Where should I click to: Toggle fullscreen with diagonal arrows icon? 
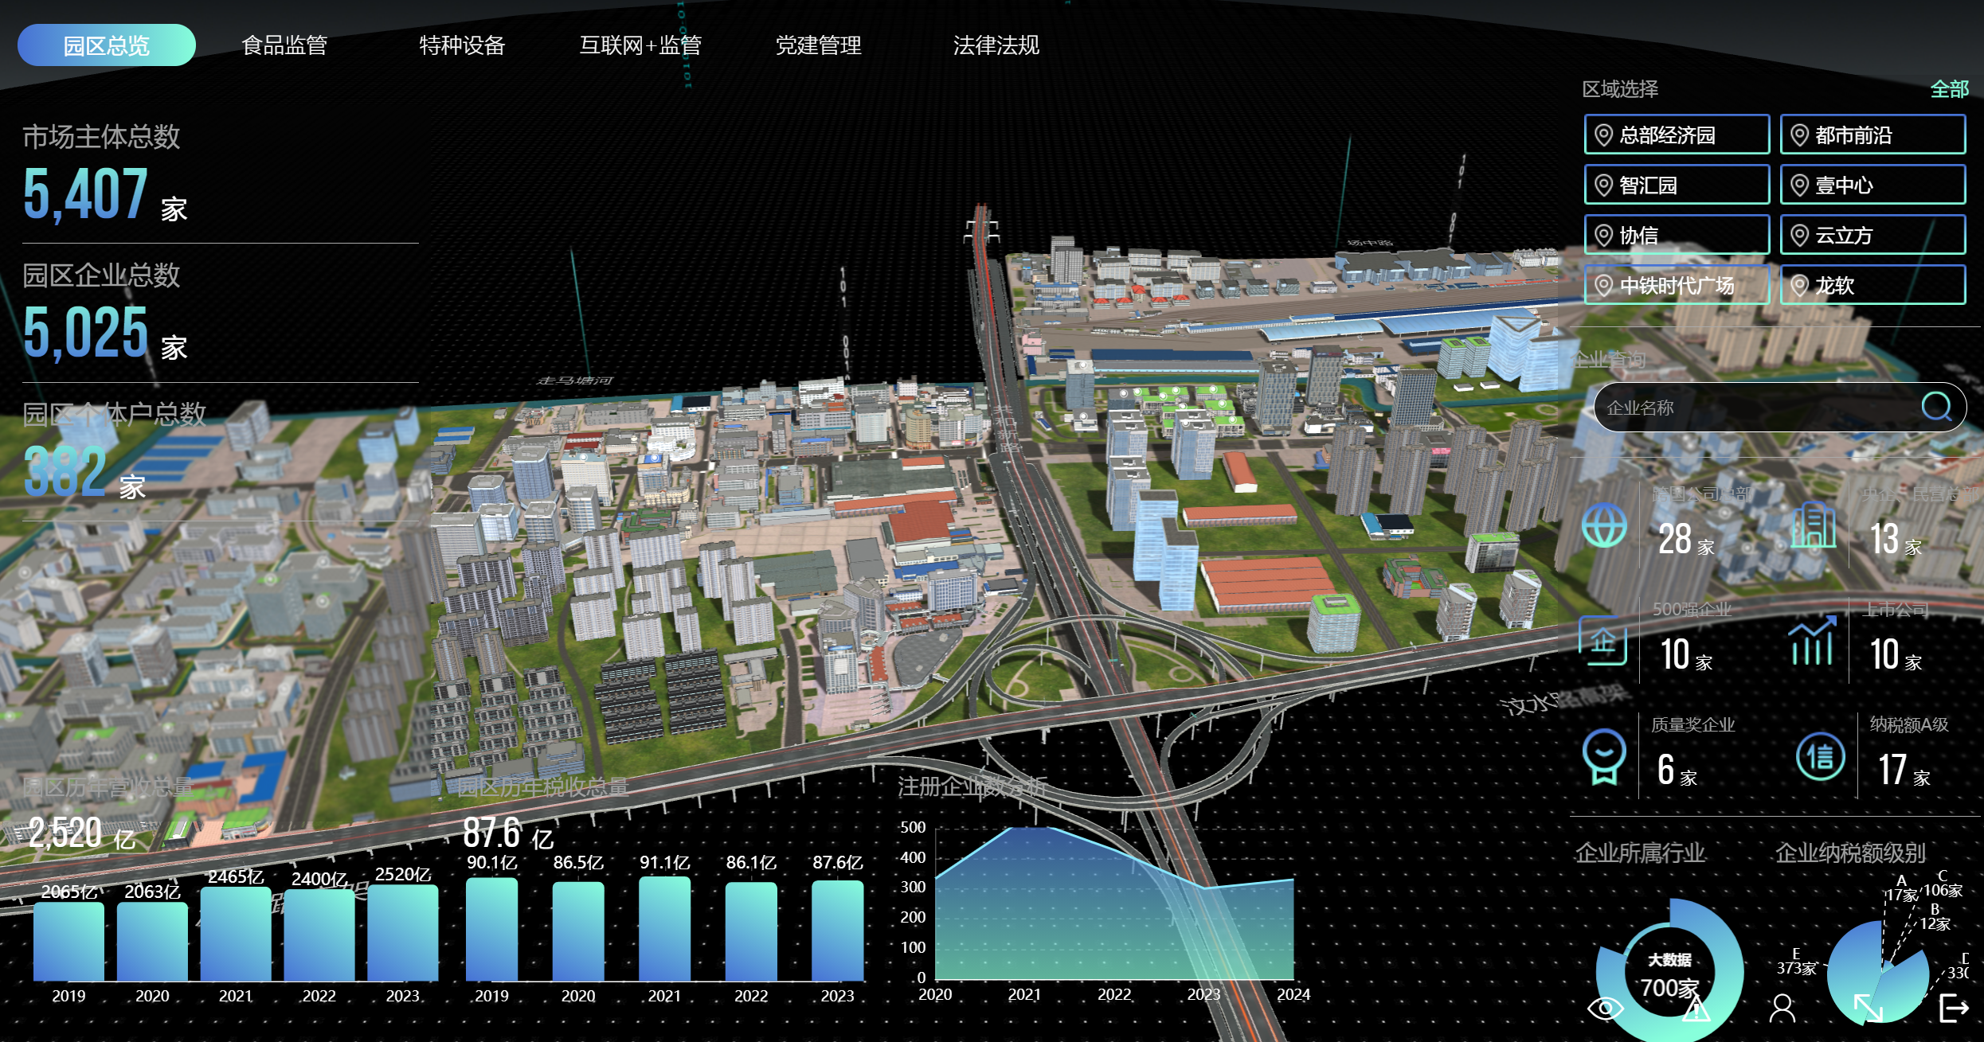click(x=1868, y=1009)
